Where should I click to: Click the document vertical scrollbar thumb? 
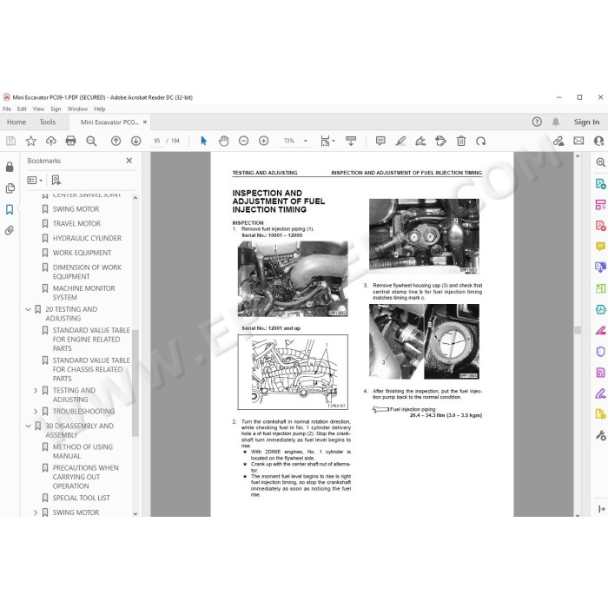pyautogui.click(x=578, y=330)
